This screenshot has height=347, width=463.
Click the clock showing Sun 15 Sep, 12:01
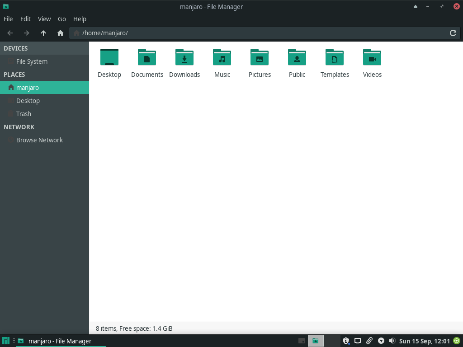(424, 341)
